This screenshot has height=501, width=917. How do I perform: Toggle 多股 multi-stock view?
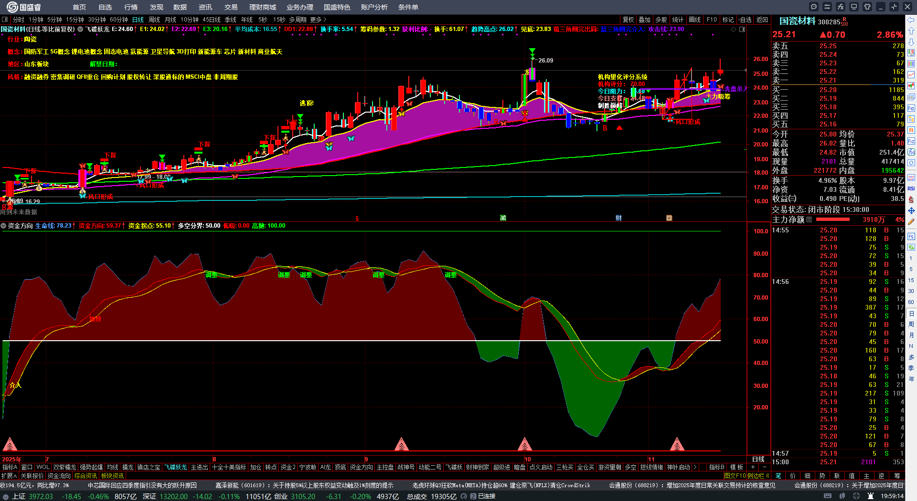(x=661, y=20)
